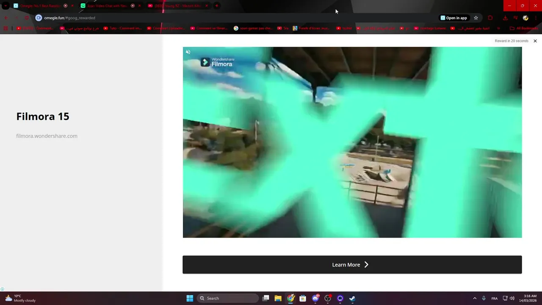Viewport: 542px width, 305px height.
Task: Go forward to the next page
Action: click(x=16, y=18)
